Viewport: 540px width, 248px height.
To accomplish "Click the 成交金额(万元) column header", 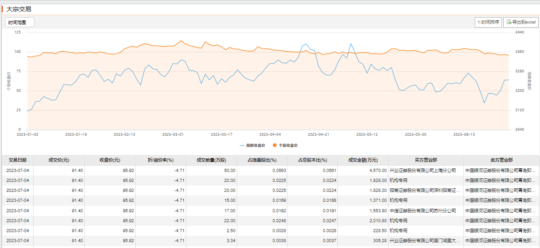I will pyautogui.click(x=363, y=160).
